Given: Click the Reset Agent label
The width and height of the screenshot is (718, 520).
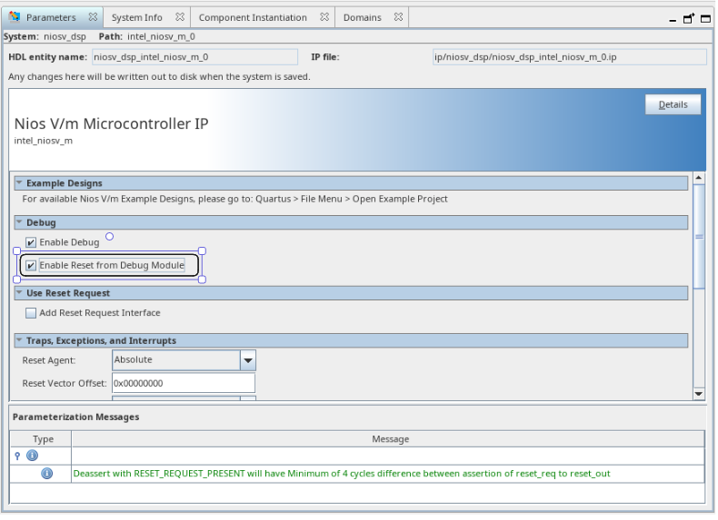Looking at the screenshot, I should (x=49, y=361).
